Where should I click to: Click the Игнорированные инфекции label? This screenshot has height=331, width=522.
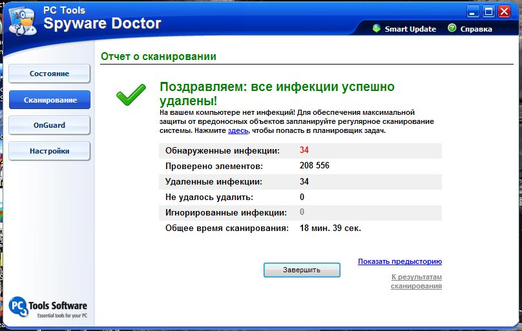226,213
